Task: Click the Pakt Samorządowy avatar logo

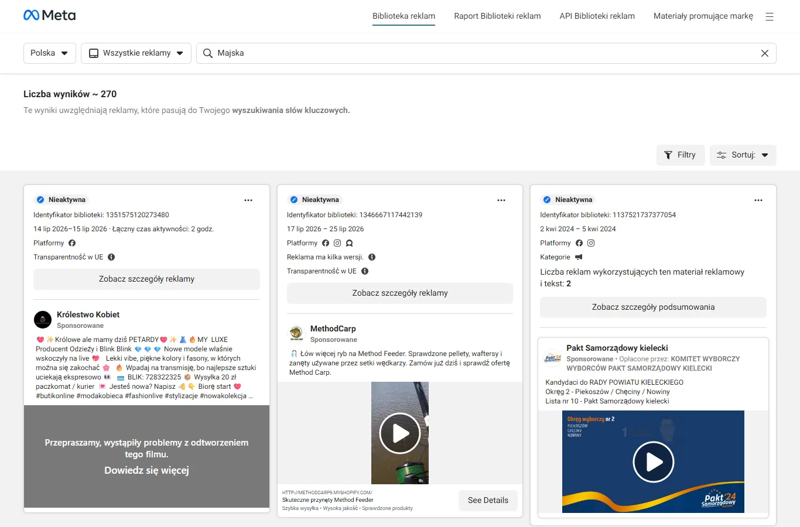Action: [x=553, y=358]
